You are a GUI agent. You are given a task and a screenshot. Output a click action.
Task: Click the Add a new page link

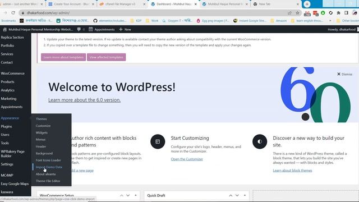[x=82, y=171]
